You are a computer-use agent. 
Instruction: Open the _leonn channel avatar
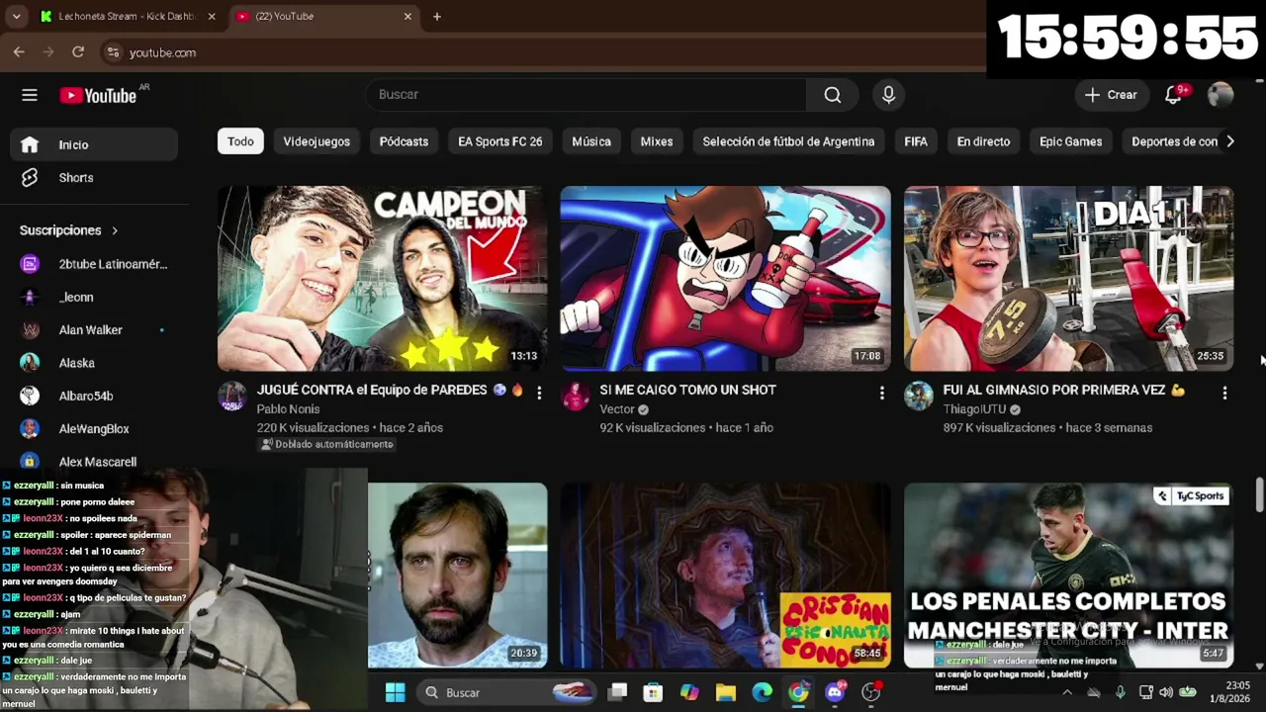30,297
